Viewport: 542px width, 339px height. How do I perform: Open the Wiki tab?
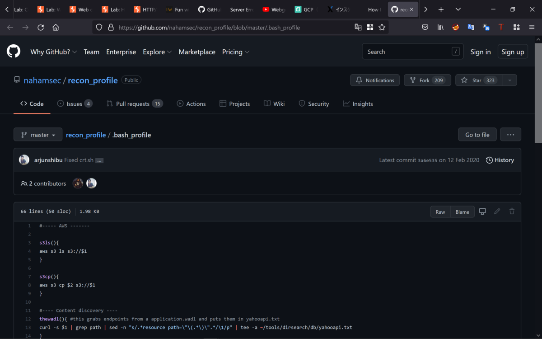[274, 104]
